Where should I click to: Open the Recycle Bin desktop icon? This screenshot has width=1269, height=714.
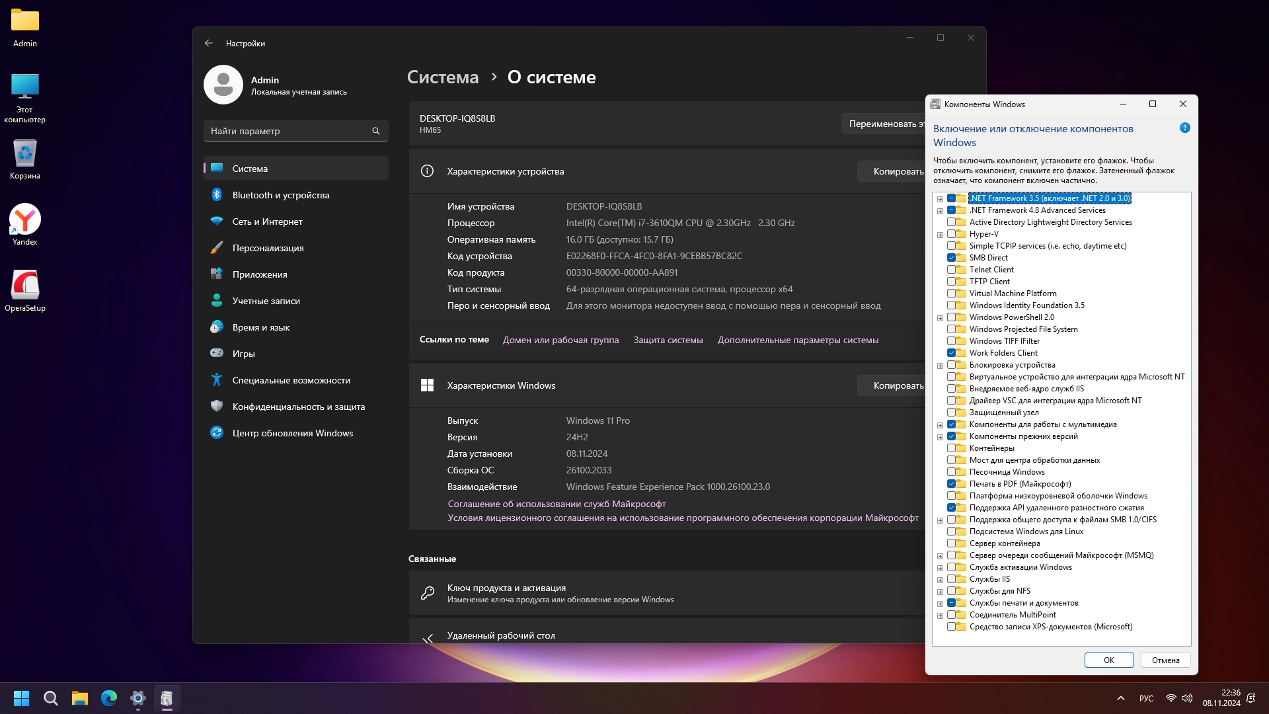pyautogui.click(x=25, y=153)
